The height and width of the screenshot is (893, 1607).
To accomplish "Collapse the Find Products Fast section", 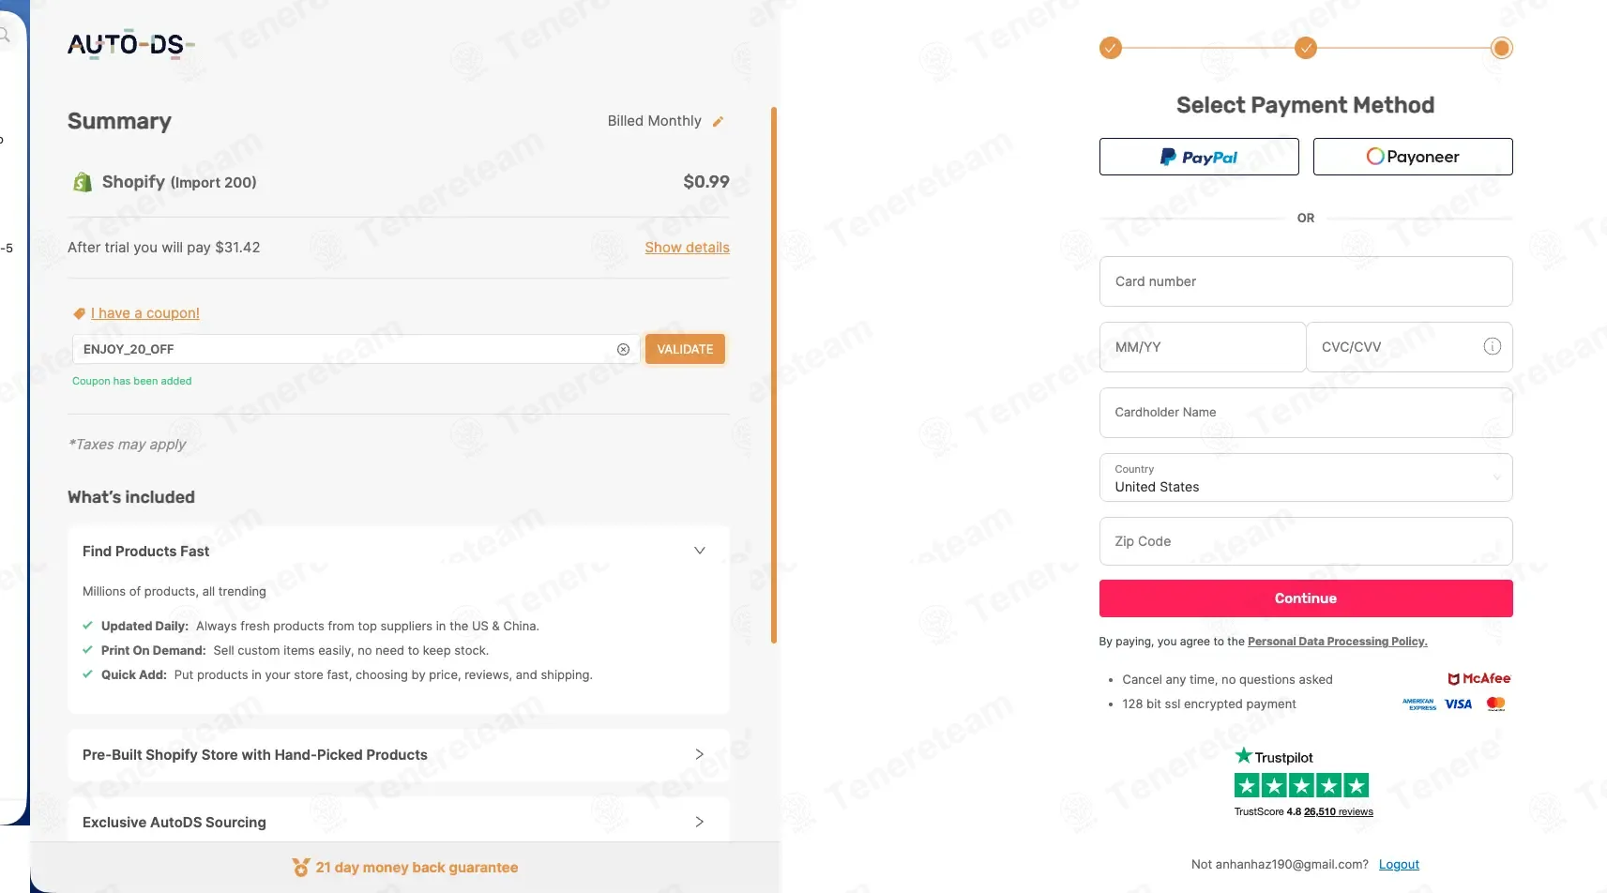I will [x=699, y=551].
